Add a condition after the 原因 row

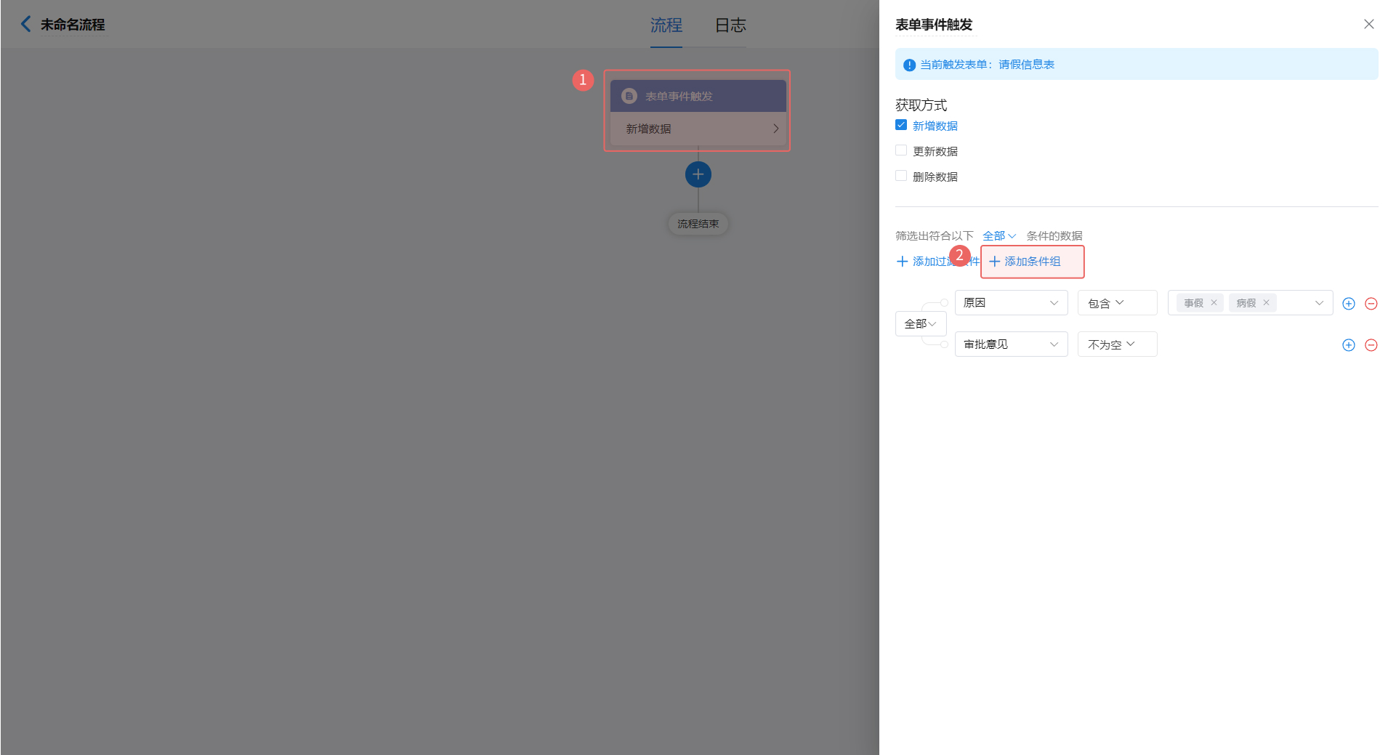click(x=1348, y=304)
